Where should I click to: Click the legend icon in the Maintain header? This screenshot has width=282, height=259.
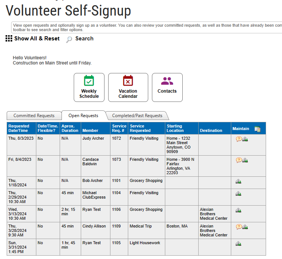pos(258,129)
